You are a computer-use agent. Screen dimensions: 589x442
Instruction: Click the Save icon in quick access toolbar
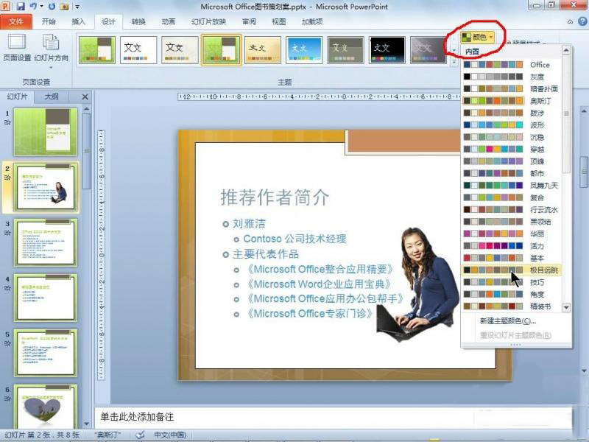(21, 7)
